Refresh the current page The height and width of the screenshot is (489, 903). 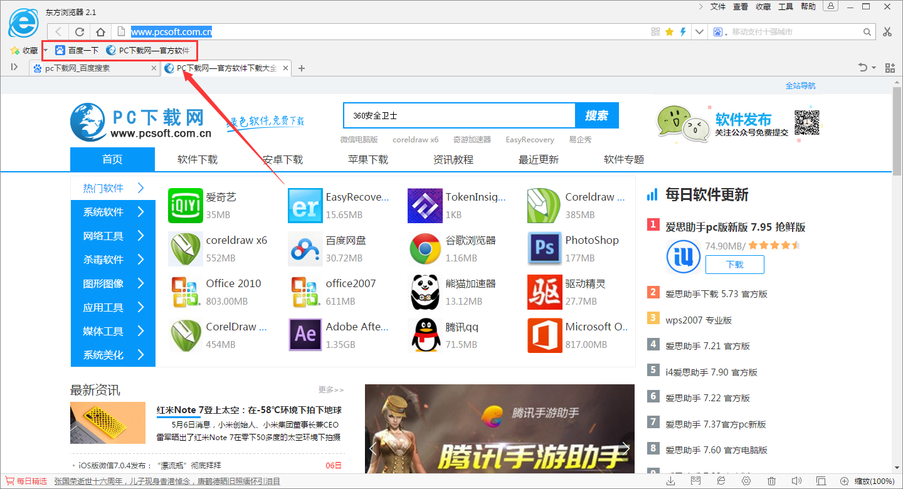[79, 31]
